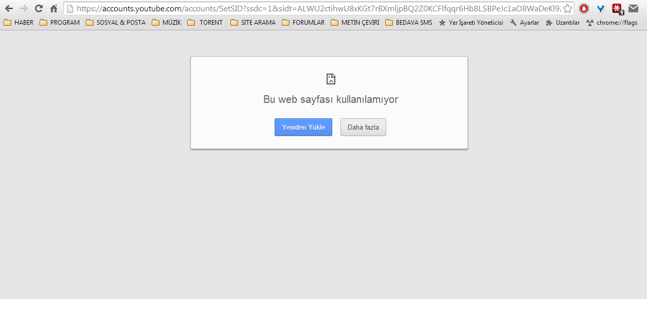Open the SOSYAL & POSTA bookmarks folder

point(116,23)
